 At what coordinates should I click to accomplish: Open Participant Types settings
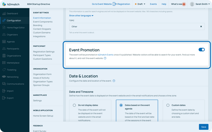tap(42, 55)
